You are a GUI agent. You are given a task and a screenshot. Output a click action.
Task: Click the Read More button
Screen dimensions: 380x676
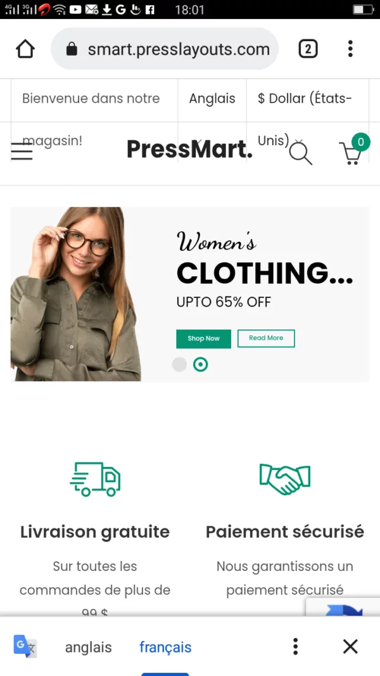tap(266, 338)
